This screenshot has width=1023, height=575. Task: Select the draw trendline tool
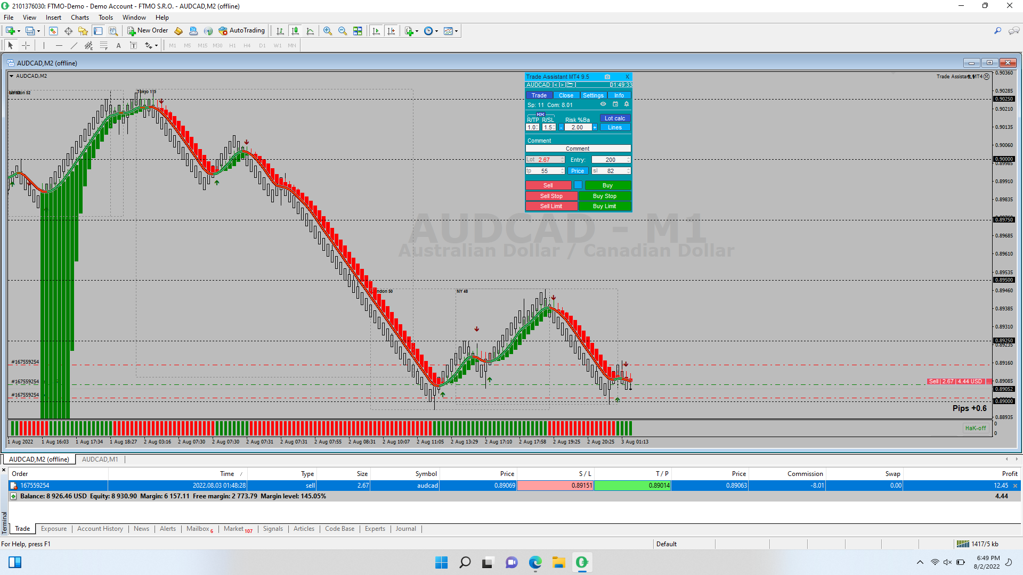[x=74, y=46]
